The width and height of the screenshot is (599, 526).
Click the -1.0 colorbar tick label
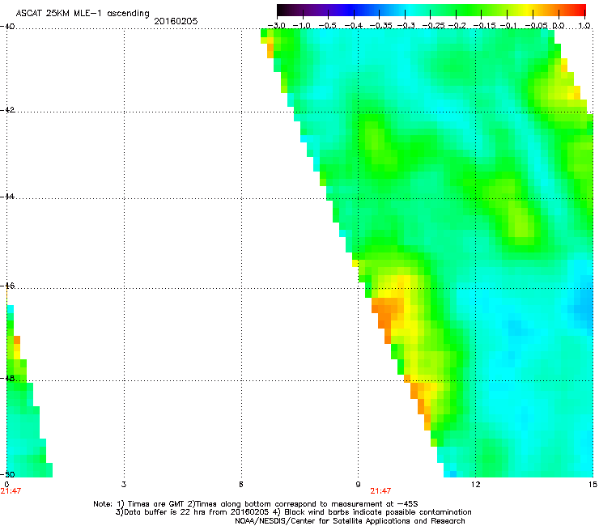pos(302,26)
